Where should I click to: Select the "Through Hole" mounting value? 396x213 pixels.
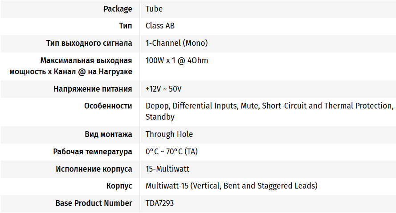pyautogui.click(x=169, y=134)
